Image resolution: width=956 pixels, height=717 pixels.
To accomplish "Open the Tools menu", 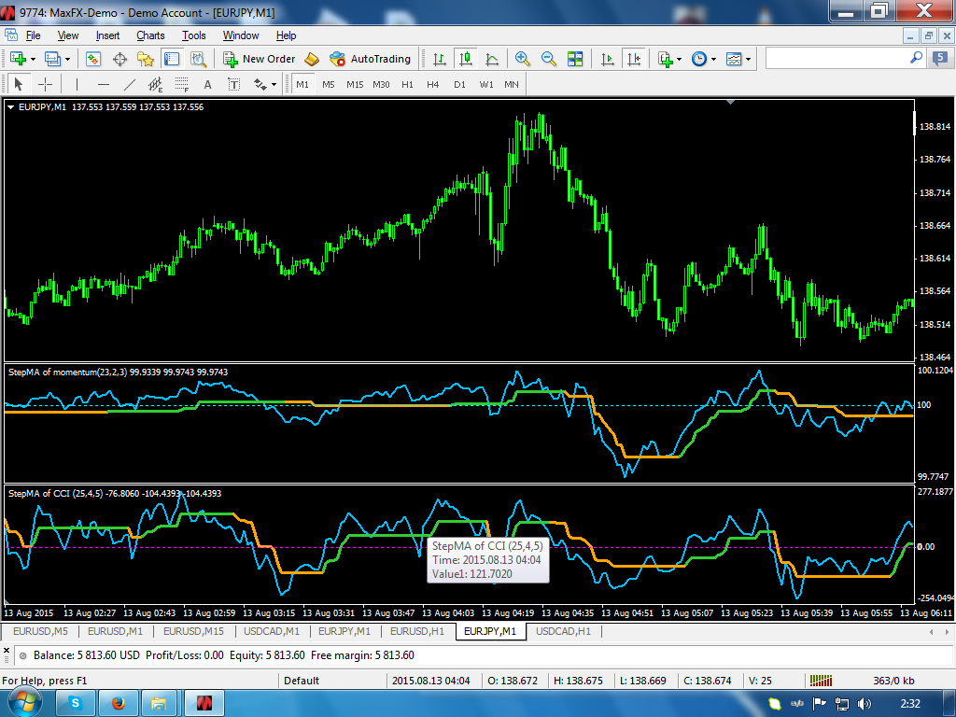I will [194, 35].
